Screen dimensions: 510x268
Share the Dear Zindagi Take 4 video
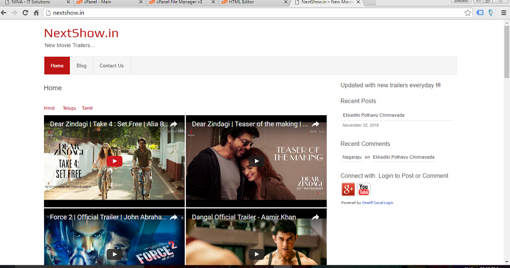pos(173,124)
